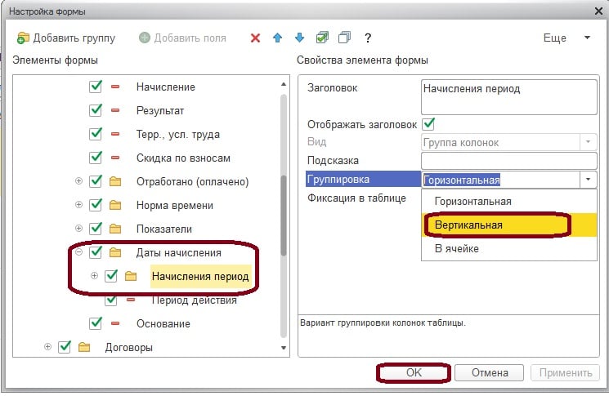The image size is (609, 396).
Task: Click the Add group icon button
Action: [66, 38]
